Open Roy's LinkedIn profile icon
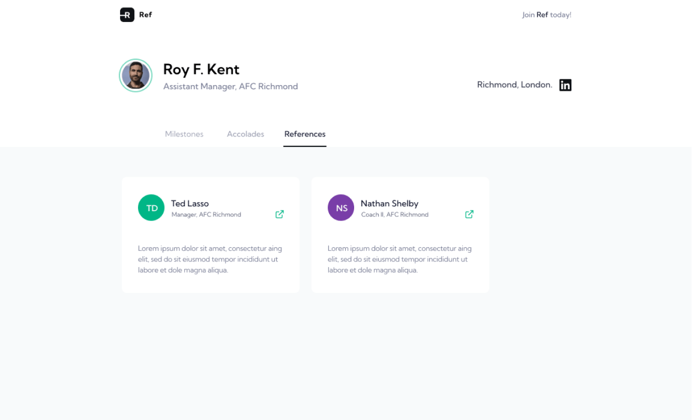This screenshot has height=420, width=692. coord(565,85)
